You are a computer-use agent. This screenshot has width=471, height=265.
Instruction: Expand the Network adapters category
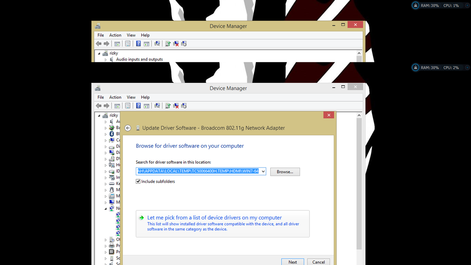[106, 208]
